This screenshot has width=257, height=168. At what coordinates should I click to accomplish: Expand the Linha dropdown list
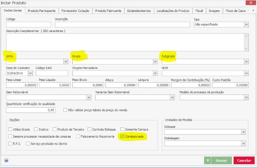[65, 62]
